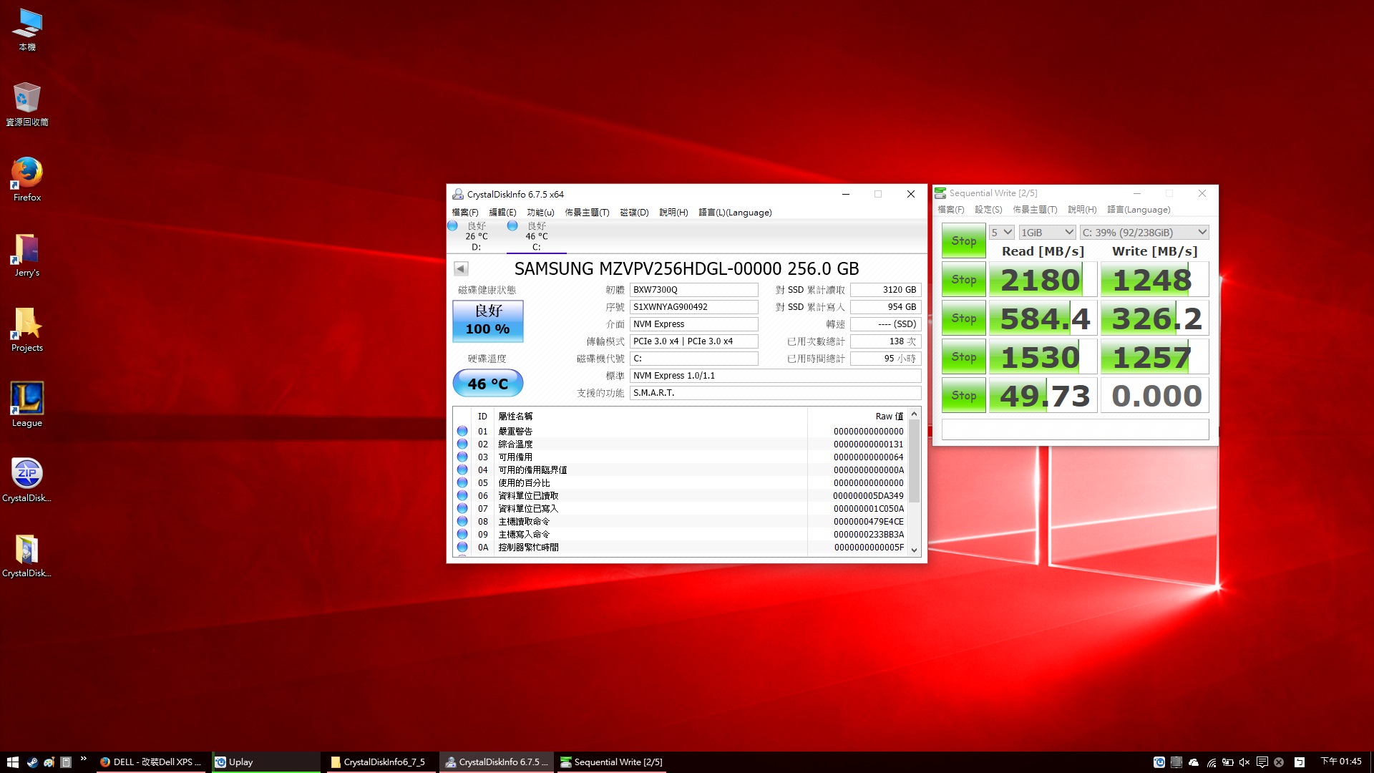
Task: Click the Stop button beside the 49.73 result
Action: coord(964,396)
